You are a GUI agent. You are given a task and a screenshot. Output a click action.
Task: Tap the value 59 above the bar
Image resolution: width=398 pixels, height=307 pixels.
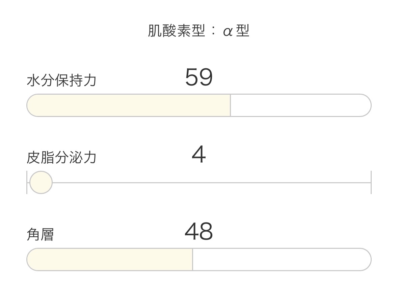point(199,77)
